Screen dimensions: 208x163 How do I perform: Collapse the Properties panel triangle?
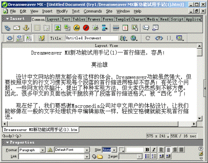tap(7, 142)
